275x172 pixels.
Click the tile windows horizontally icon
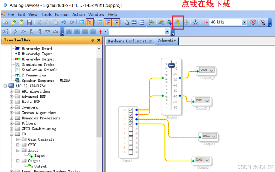point(134,22)
